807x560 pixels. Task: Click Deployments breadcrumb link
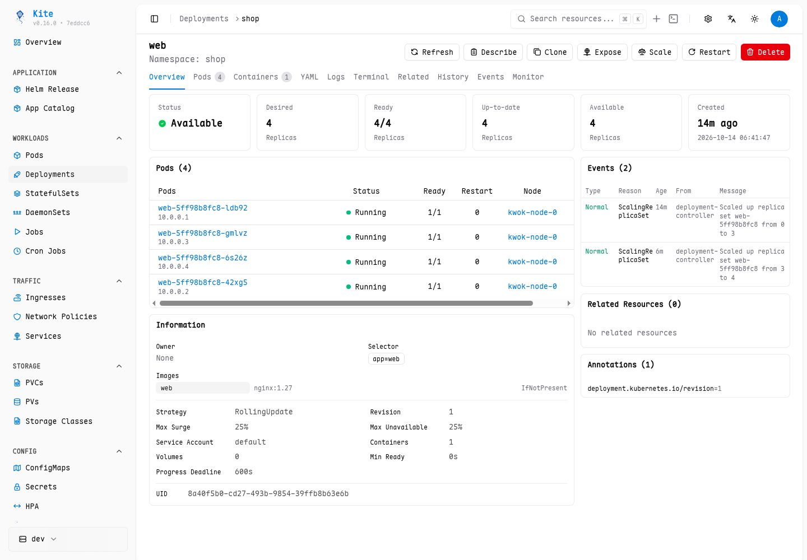[204, 19]
